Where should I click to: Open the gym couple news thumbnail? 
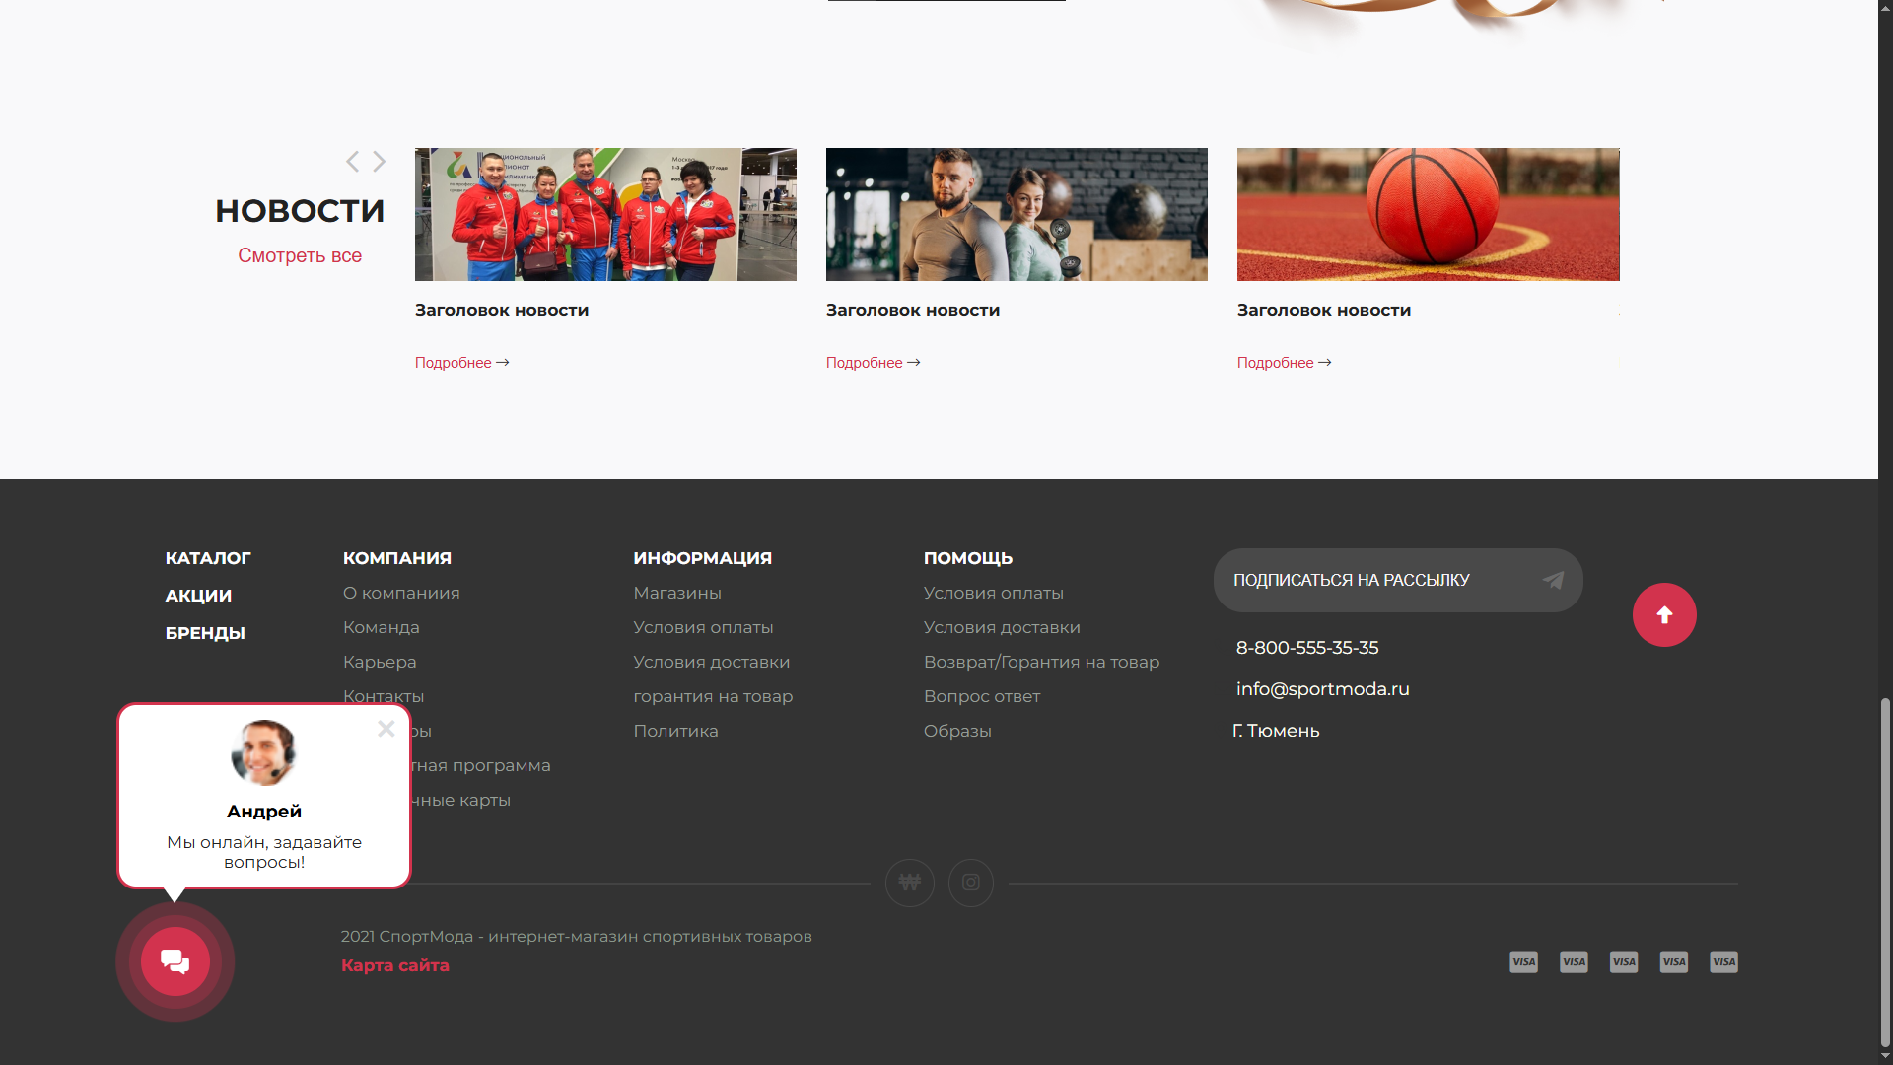tap(1017, 215)
